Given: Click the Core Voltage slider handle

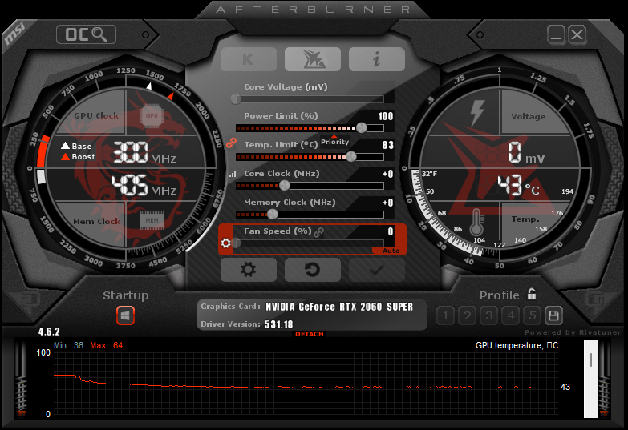Looking at the screenshot, I should [236, 98].
